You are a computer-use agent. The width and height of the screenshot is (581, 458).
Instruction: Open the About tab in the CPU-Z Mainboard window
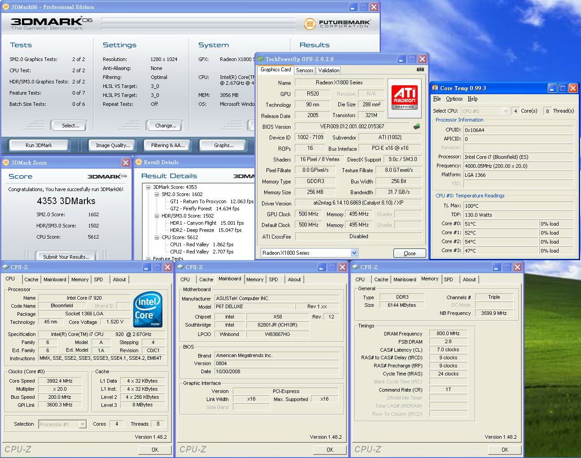tap(294, 279)
